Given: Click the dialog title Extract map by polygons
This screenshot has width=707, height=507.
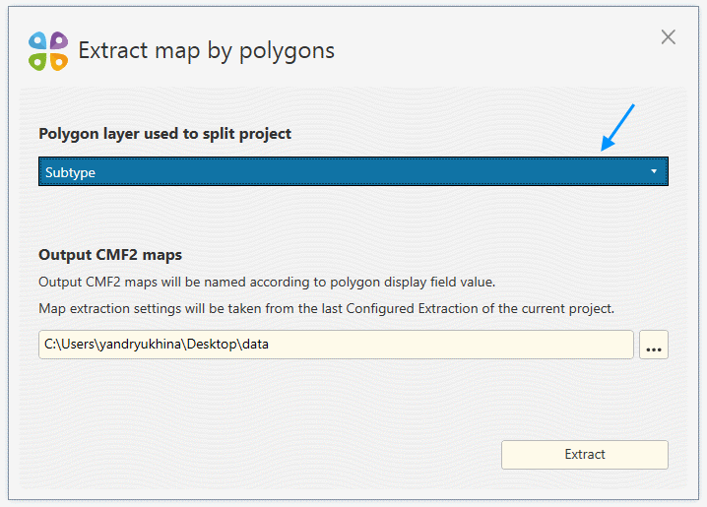Looking at the screenshot, I should pos(207,50).
